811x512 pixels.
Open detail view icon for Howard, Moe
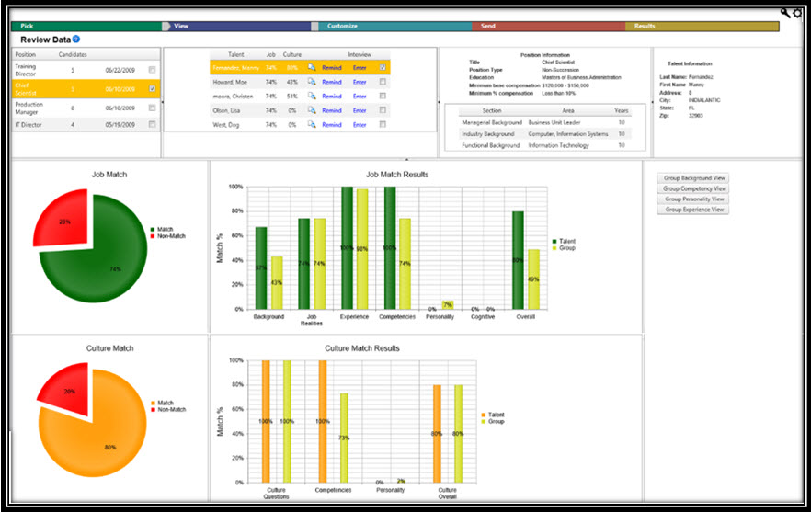[x=312, y=82]
